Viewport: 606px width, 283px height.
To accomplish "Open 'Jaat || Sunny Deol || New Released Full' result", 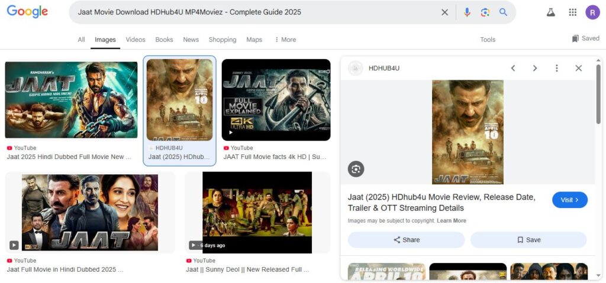I will coord(247,269).
